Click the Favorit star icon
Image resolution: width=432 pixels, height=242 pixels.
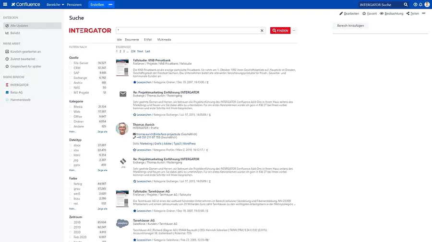364,14
